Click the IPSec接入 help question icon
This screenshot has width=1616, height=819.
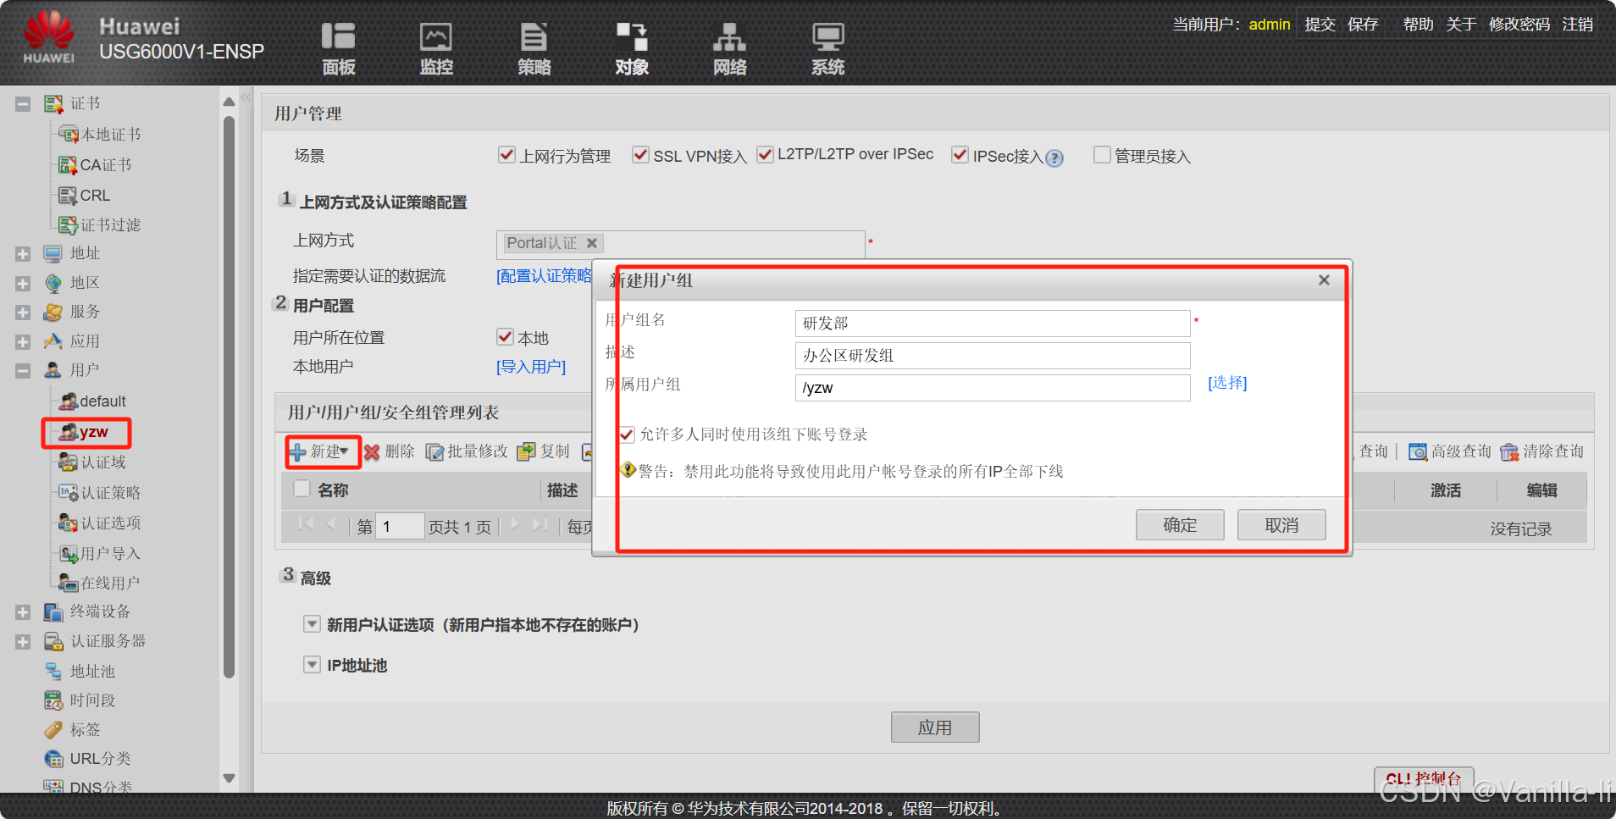coord(1054,158)
